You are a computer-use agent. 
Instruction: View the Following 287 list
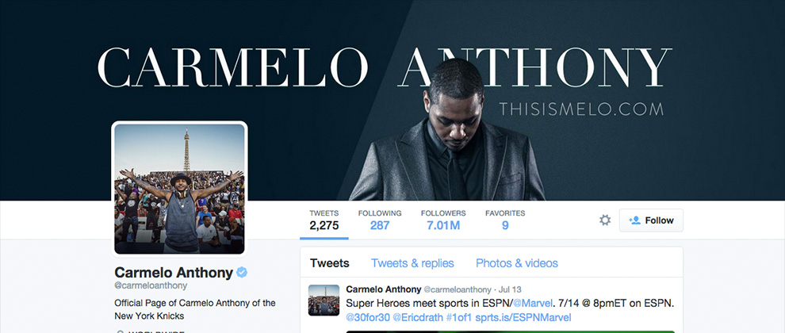[380, 220]
